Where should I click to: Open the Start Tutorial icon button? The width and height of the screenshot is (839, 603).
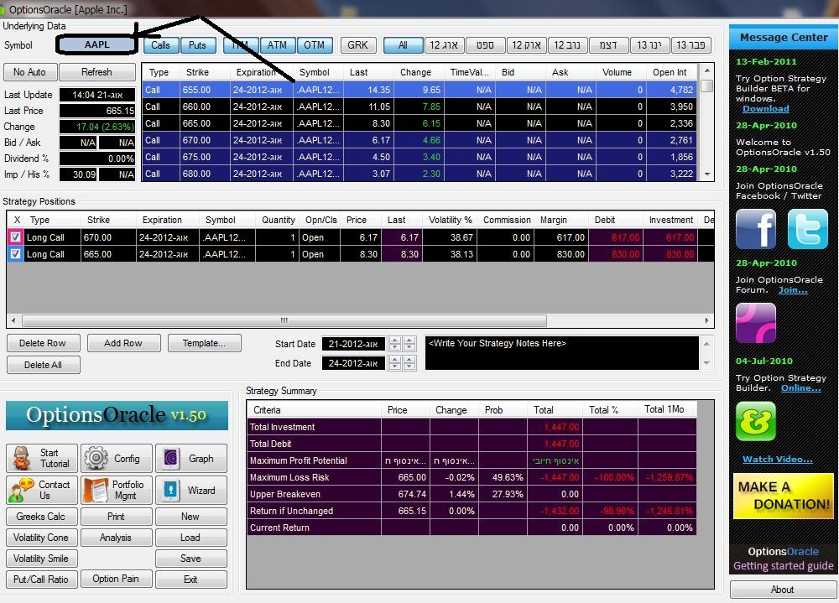43,459
